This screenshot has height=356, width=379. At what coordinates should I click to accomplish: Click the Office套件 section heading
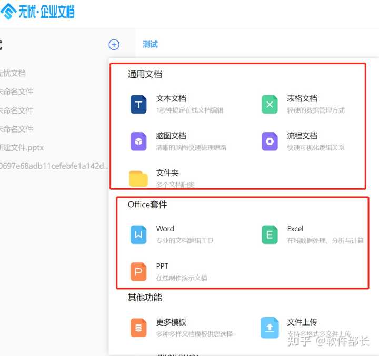[147, 205]
